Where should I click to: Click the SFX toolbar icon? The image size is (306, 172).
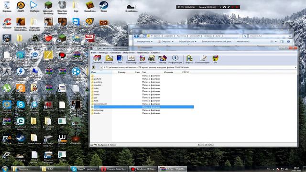coord(215,59)
